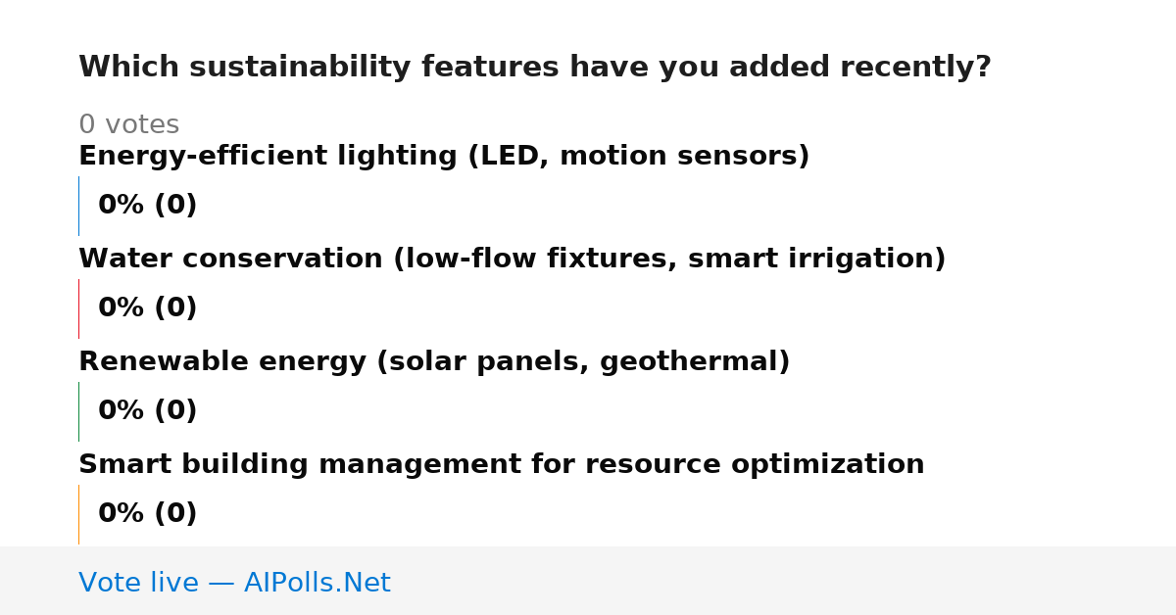Image resolution: width=1176 pixels, height=615 pixels.
Task: Choose Water conservation (low-flow fixtures, smart irrigation)
Action: [512, 260]
